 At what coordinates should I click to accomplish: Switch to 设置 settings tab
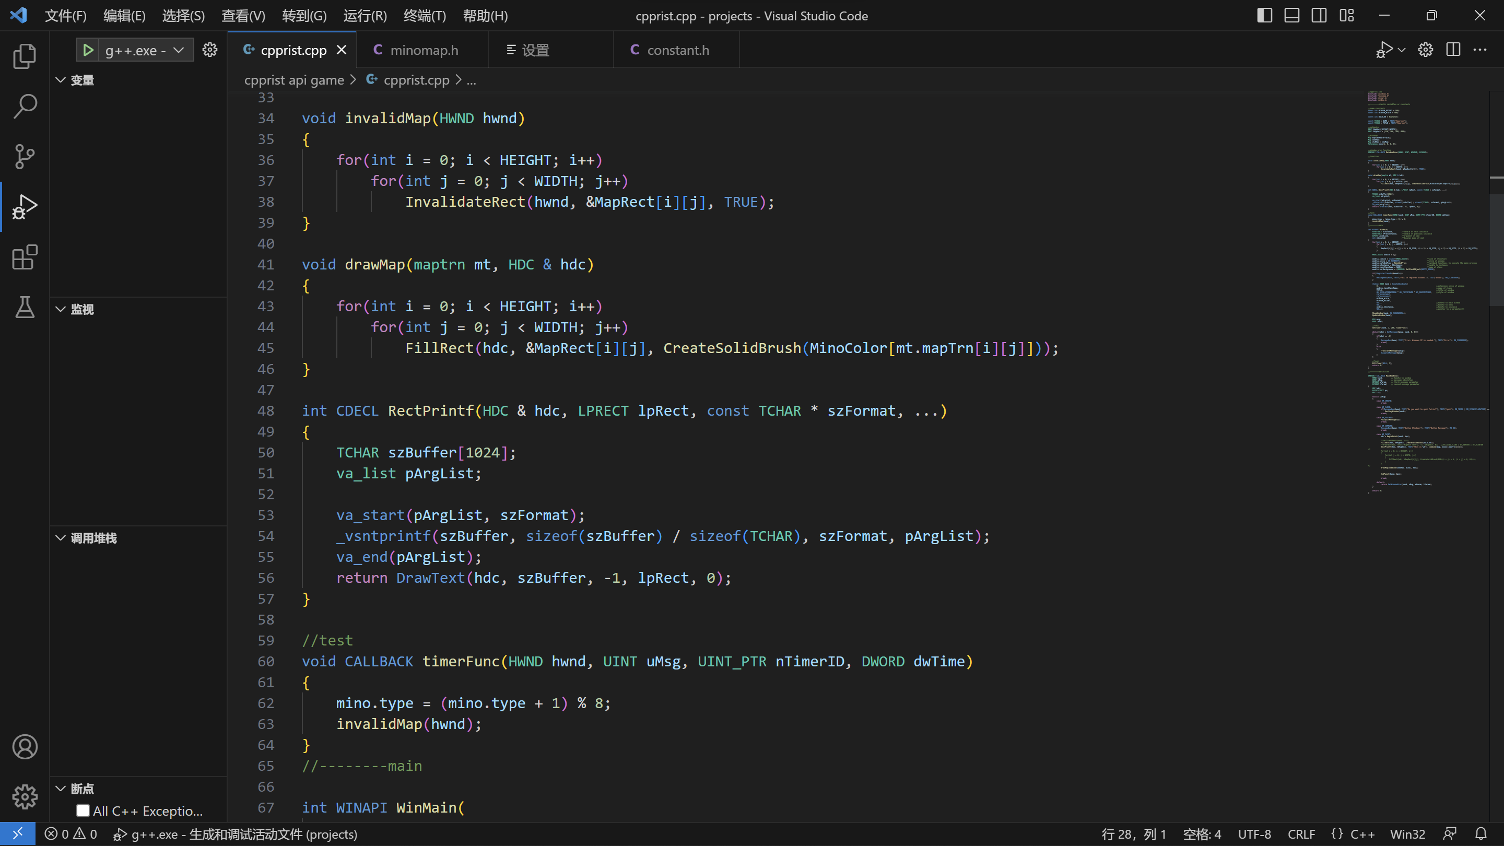(551, 50)
